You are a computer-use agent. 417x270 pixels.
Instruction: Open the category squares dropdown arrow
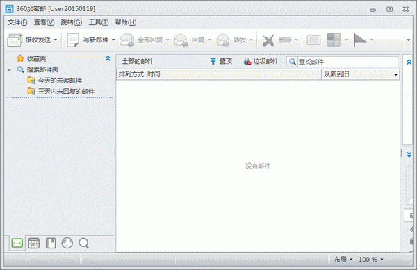[345, 40]
